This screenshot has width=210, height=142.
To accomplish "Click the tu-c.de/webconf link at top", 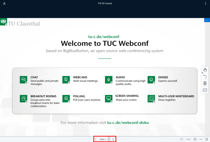I will pos(105,36).
